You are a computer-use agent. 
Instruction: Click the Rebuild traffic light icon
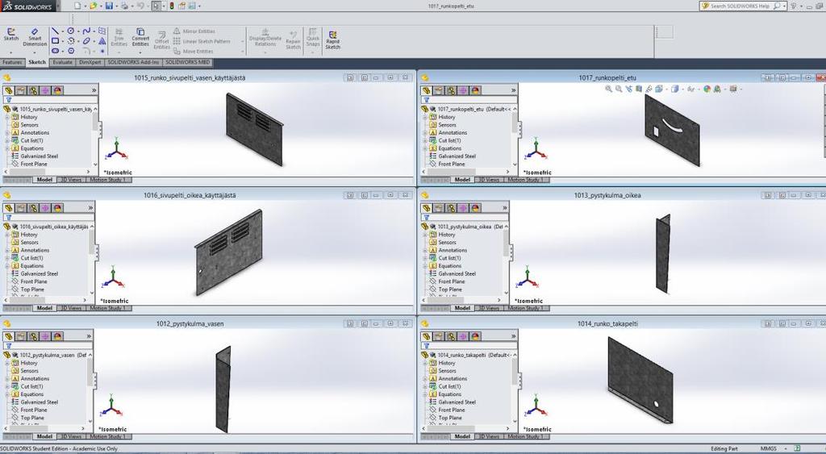(x=172, y=6)
